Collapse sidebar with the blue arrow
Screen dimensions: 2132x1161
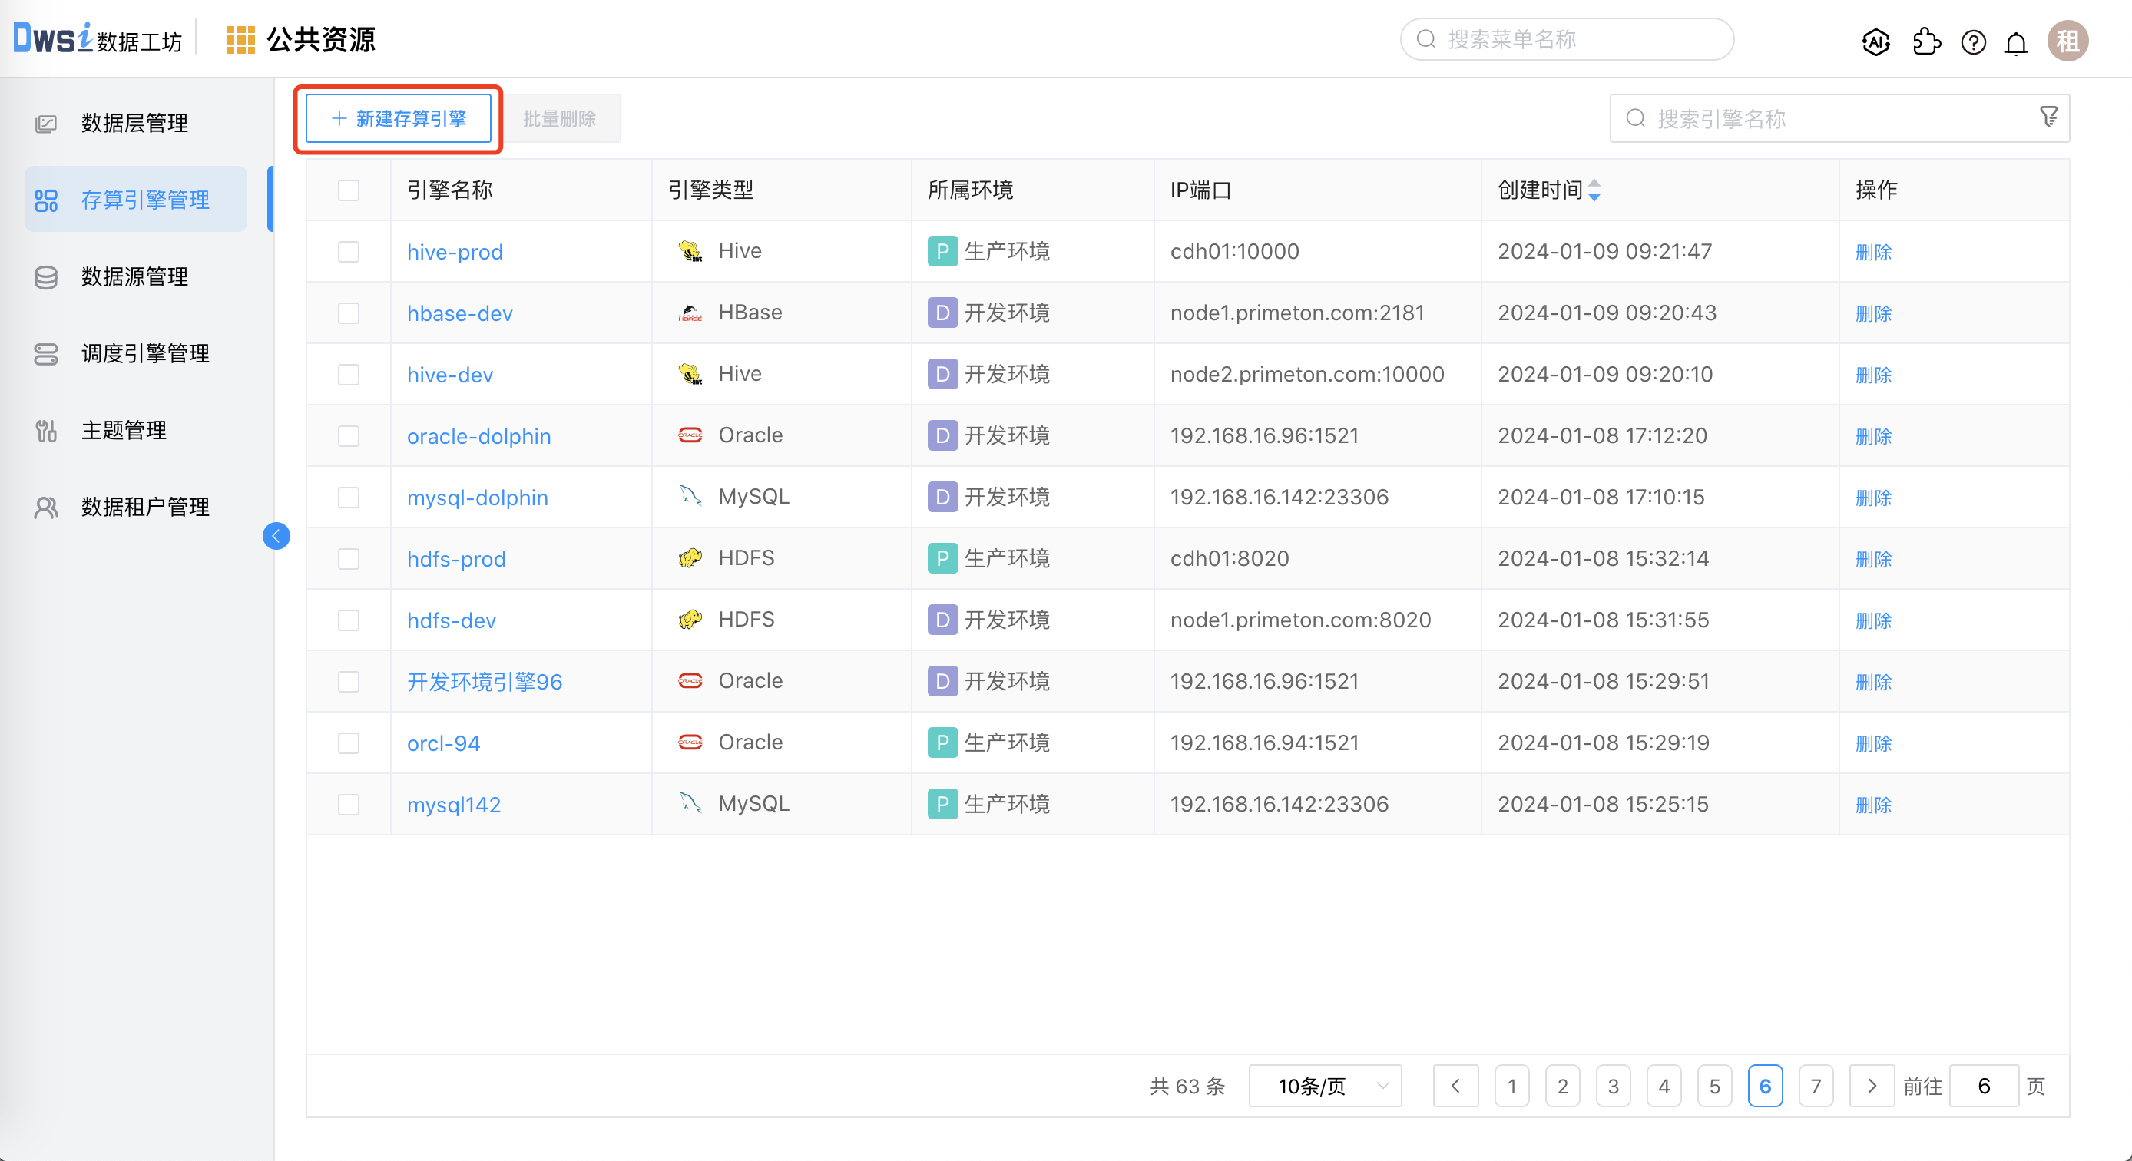[x=276, y=536]
